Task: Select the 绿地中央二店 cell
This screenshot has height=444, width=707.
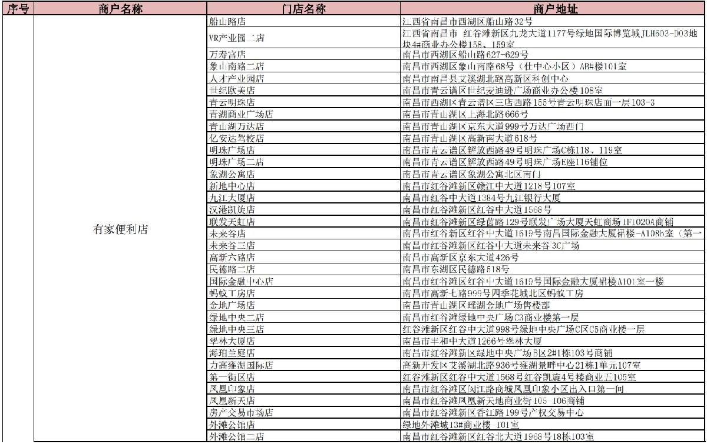Action: (x=303, y=317)
